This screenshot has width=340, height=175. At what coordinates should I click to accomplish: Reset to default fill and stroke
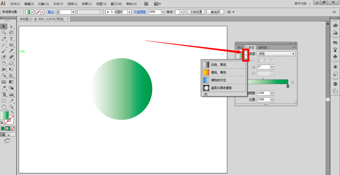pyautogui.click(x=2, y=123)
